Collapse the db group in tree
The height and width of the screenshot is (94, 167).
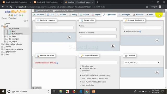click(2, 26)
